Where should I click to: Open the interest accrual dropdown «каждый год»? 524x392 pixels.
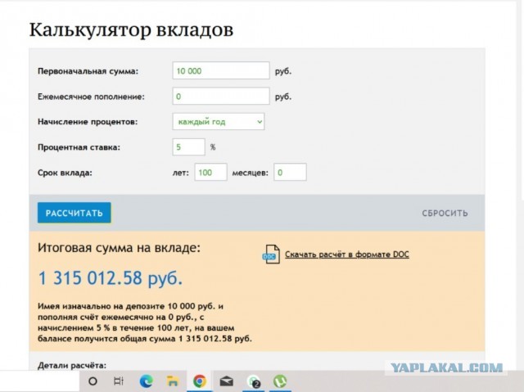219,122
